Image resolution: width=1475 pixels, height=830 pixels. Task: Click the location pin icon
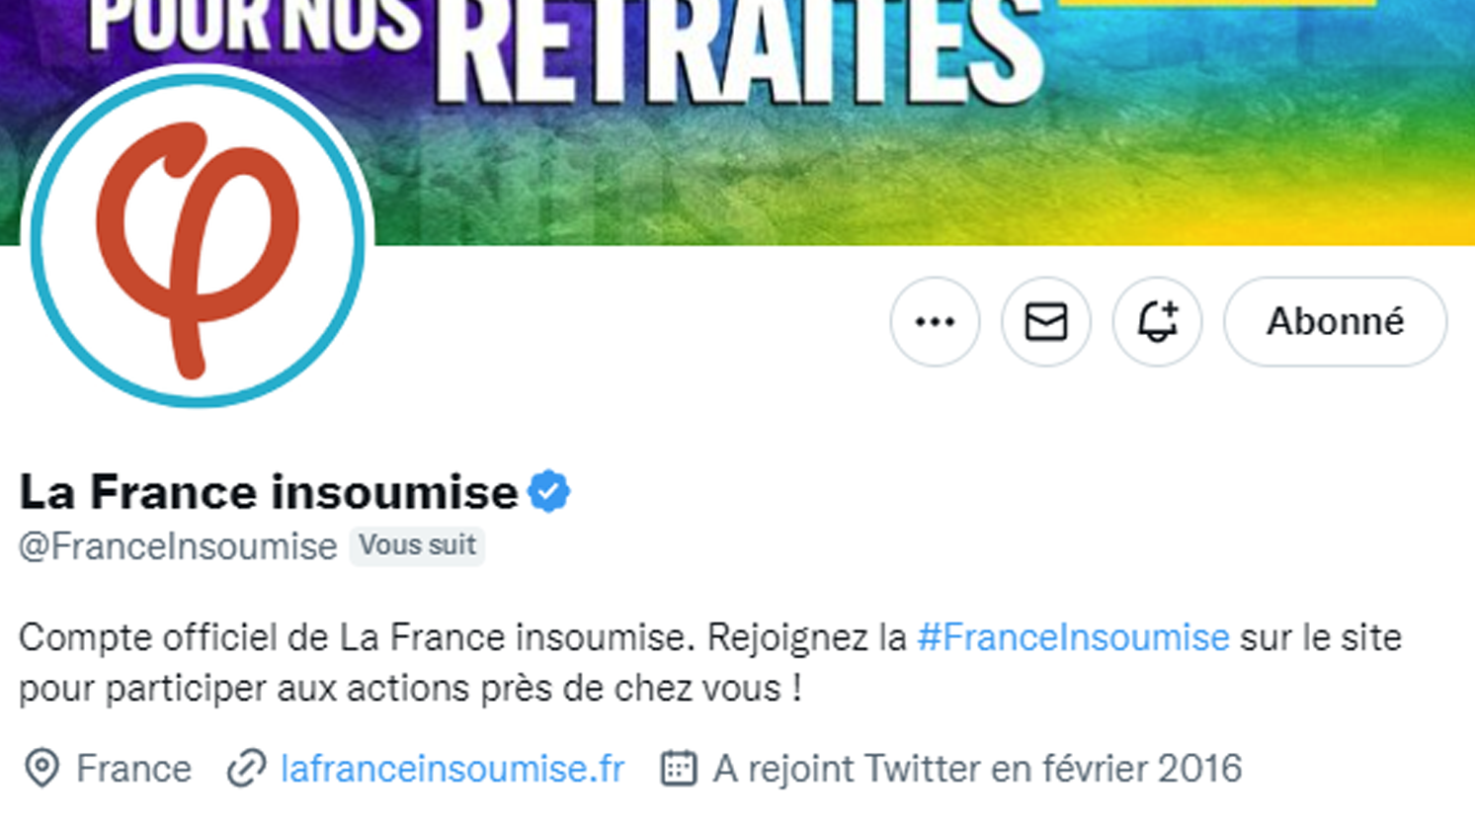pyautogui.click(x=41, y=769)
